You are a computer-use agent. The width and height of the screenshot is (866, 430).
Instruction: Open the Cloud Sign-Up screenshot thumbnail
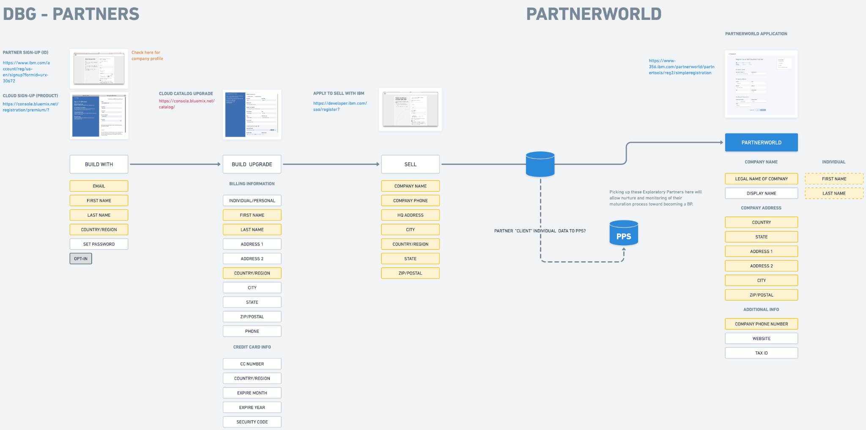99,116
